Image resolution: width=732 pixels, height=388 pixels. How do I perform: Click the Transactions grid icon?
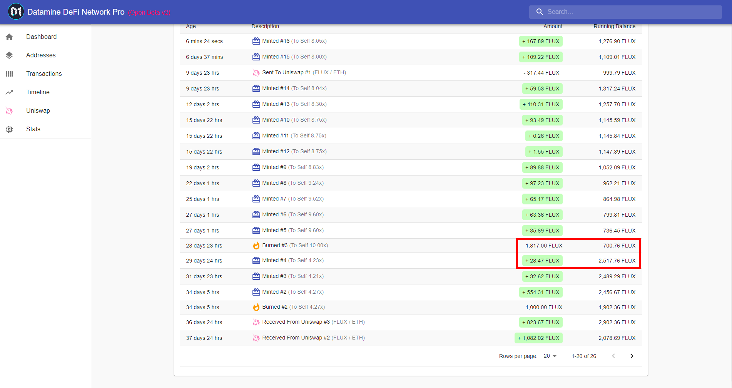coord(9,74)
